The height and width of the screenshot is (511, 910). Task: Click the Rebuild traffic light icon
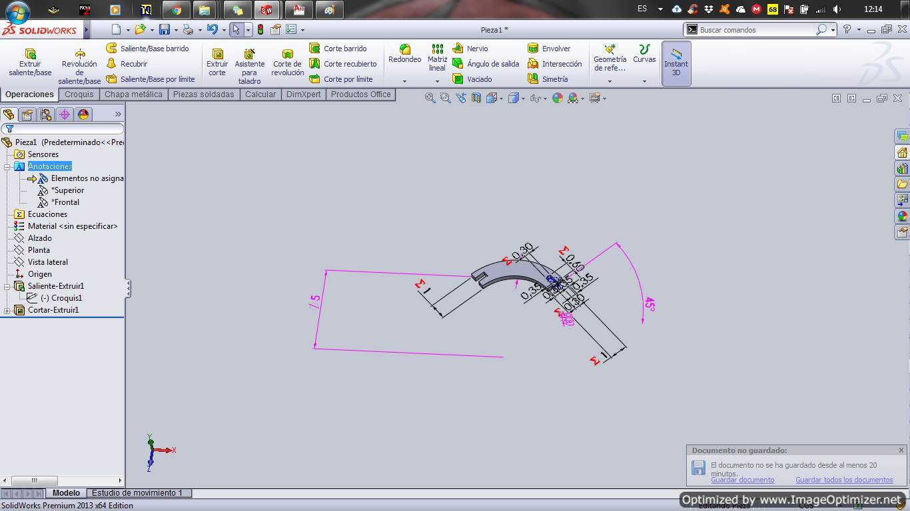pyautogui.click(x=260, y=29)
